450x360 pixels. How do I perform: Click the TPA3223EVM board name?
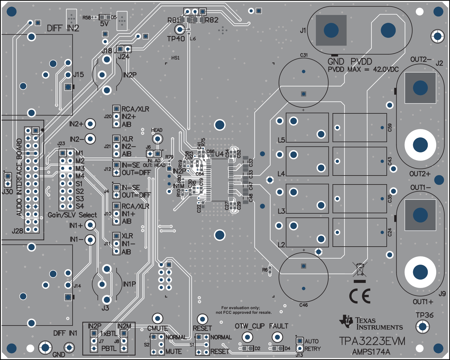point(372,341)
